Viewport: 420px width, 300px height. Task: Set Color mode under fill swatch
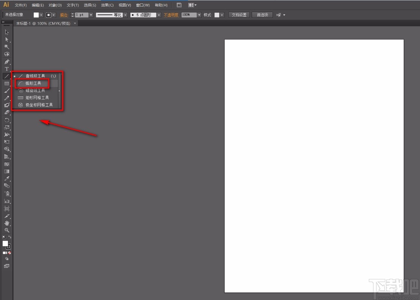tap(4, 253)
